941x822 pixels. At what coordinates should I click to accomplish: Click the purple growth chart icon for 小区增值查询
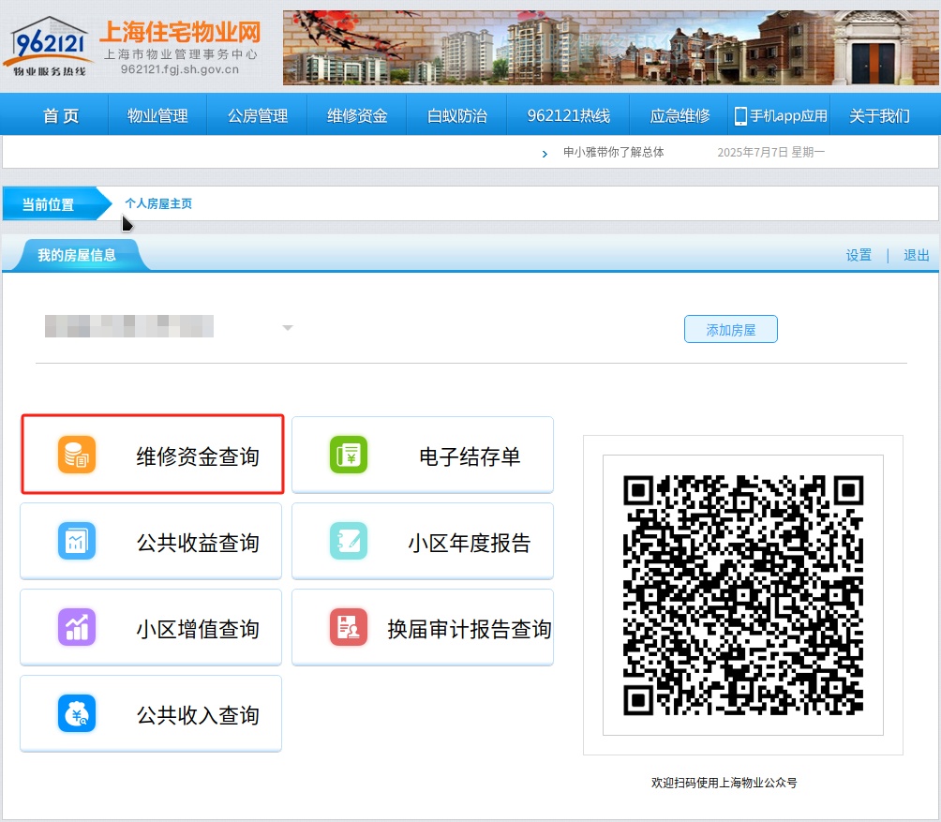76,628
